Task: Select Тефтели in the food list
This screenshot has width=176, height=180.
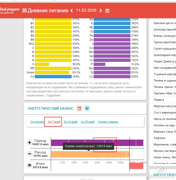Action: point(159,138)
